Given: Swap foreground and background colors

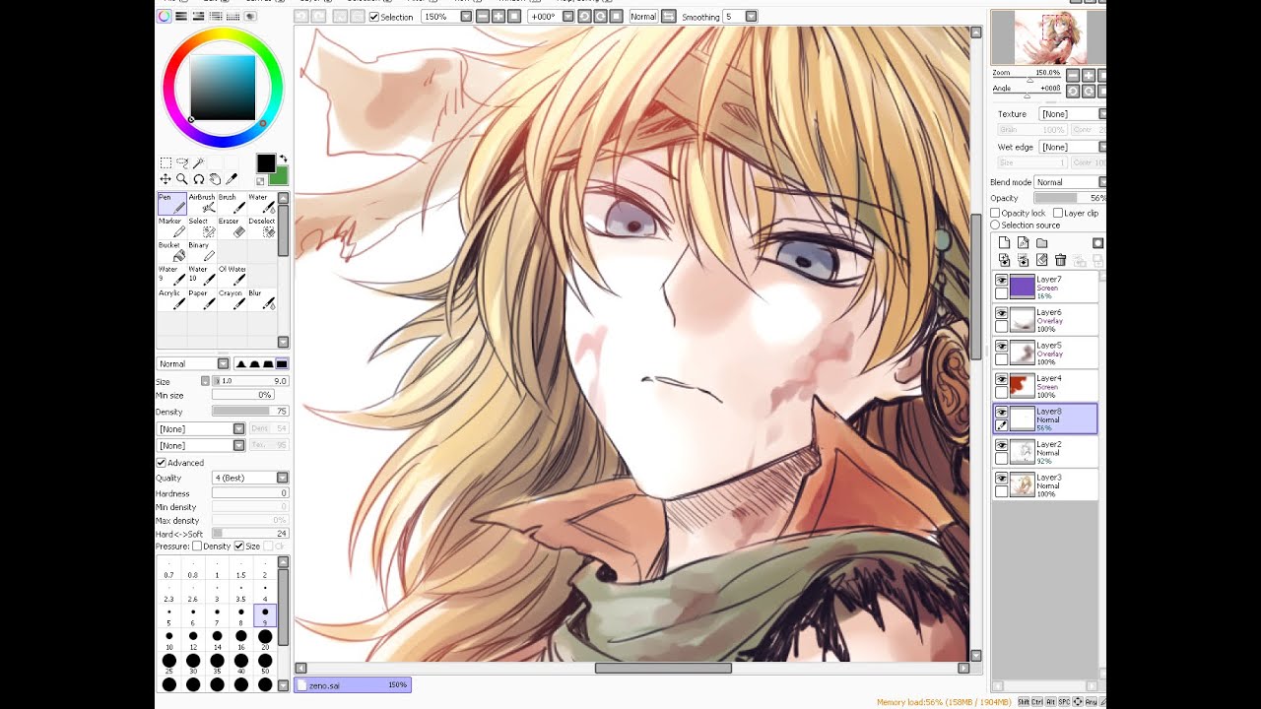Looking at the screenshot, I should pos(284,159).
